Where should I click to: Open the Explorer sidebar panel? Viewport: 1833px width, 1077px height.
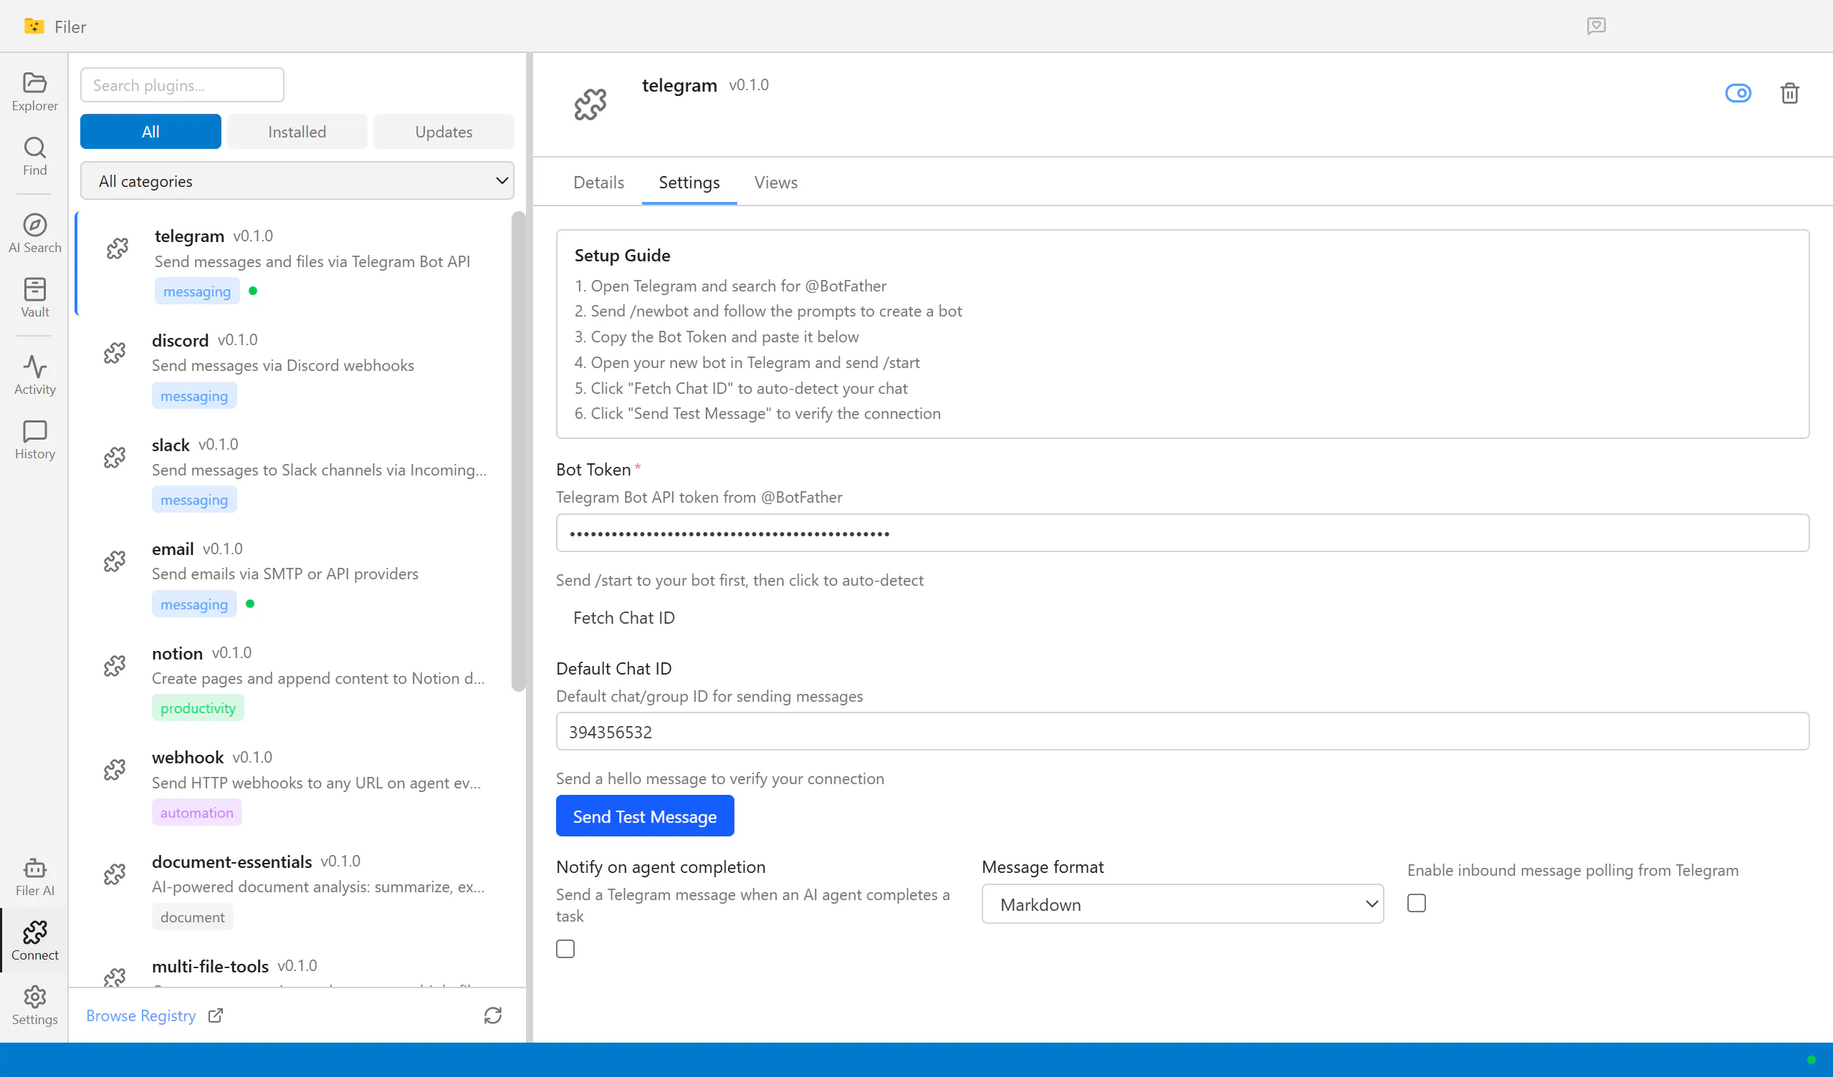pos(34,92)
